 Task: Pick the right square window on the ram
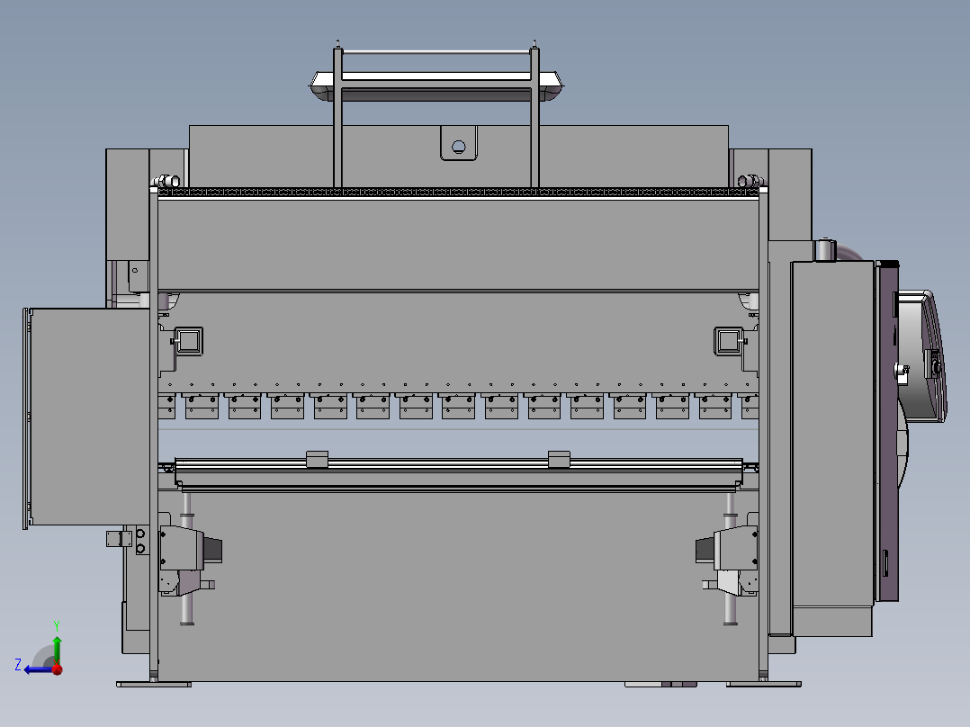(x=728, y=341)
